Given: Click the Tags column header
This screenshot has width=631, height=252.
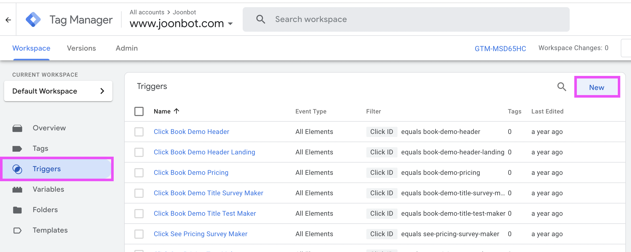Looking at the screenshot, I should click(x=515, y=111).
